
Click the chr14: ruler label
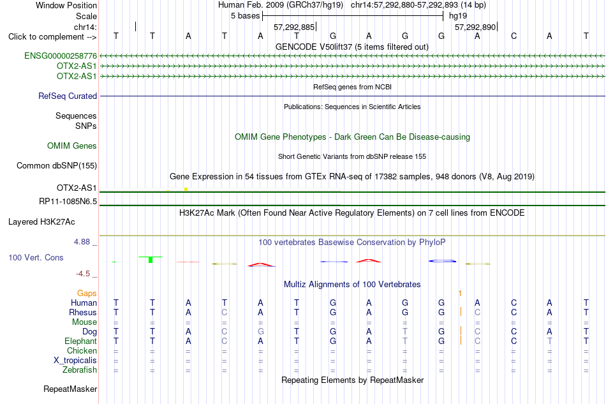pos(85,27)
